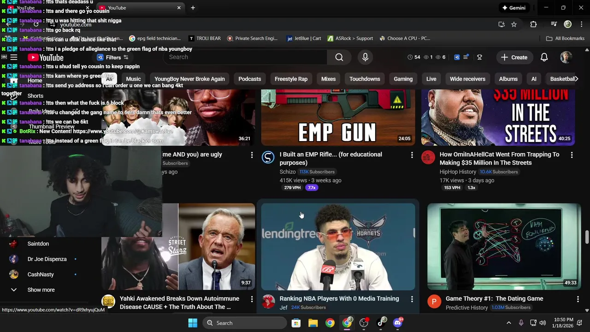Viewport: 590px width, 332px height.
Task: Open options menu for 'are ugly' video
Action: 252,155
